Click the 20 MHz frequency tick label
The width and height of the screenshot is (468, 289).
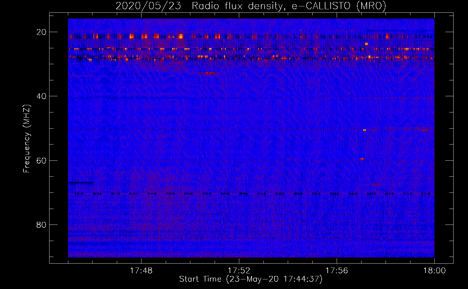click(x=41, y=32)
